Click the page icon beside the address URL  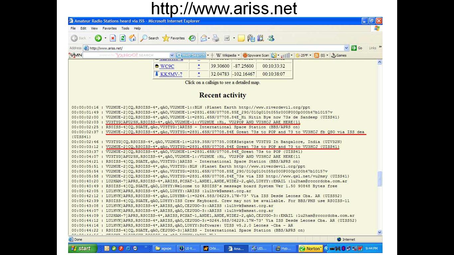(86, 48)
